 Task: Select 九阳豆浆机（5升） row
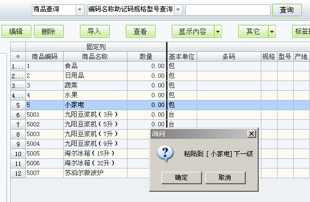click(160, 124)
